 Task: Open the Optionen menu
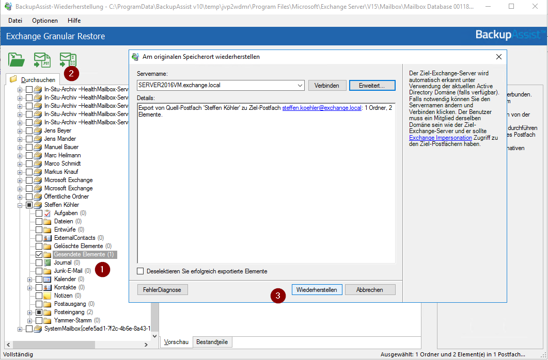coord(45,20)
